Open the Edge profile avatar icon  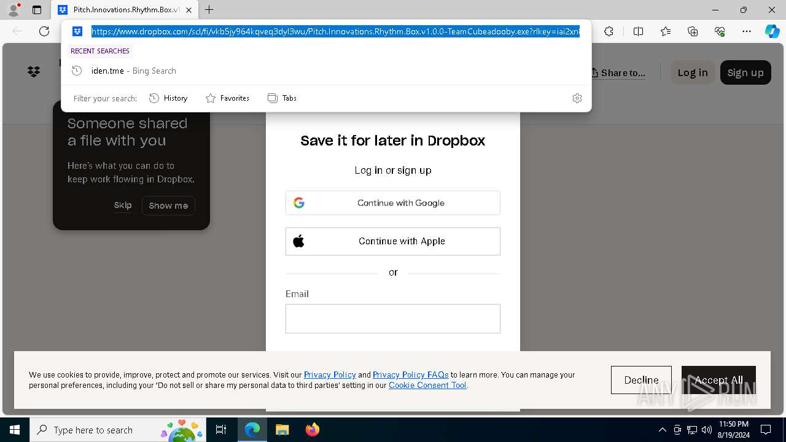pos(14,10)
